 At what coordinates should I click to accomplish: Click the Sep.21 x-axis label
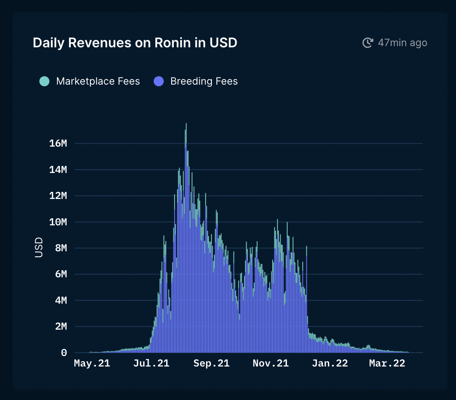211,363
